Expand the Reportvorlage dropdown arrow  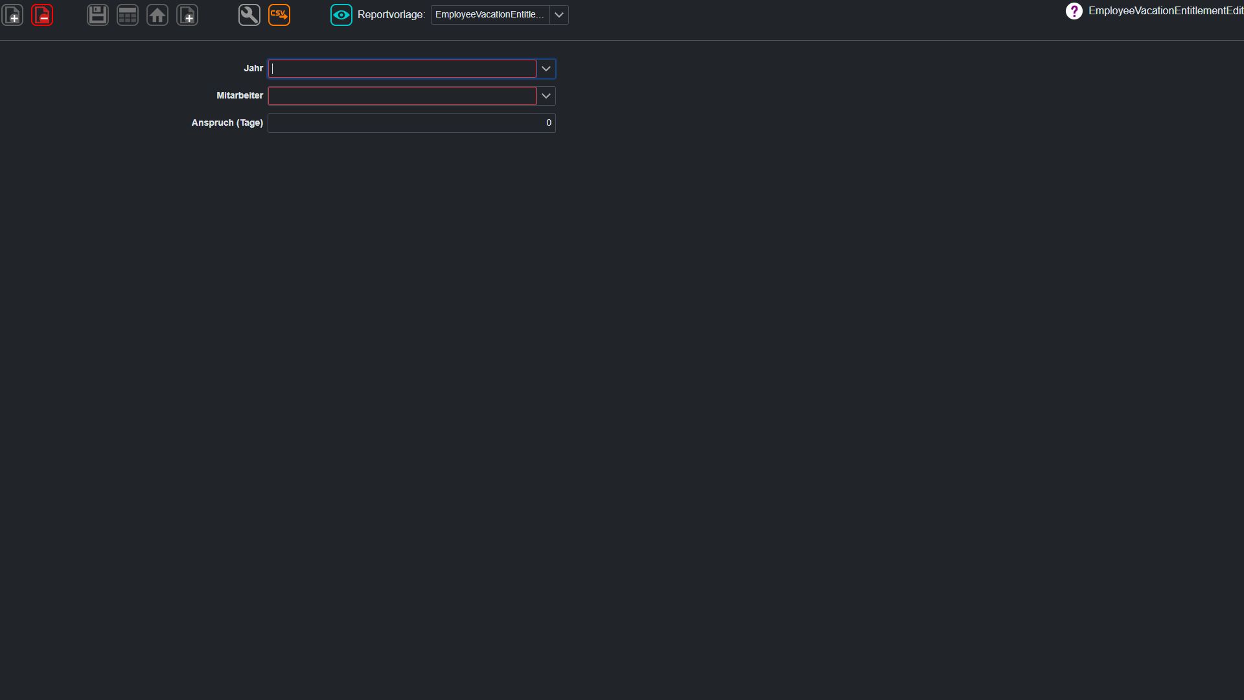(x=559, y=15)
